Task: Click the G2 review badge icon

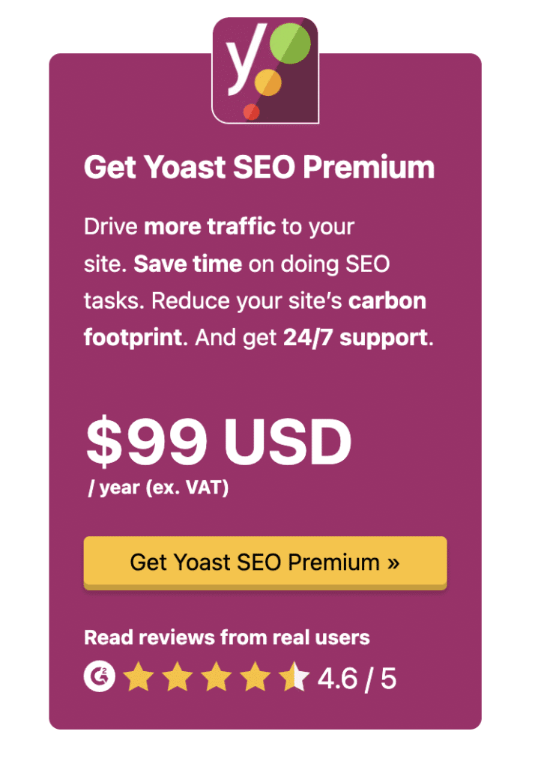Action: (x=98, y=676)
